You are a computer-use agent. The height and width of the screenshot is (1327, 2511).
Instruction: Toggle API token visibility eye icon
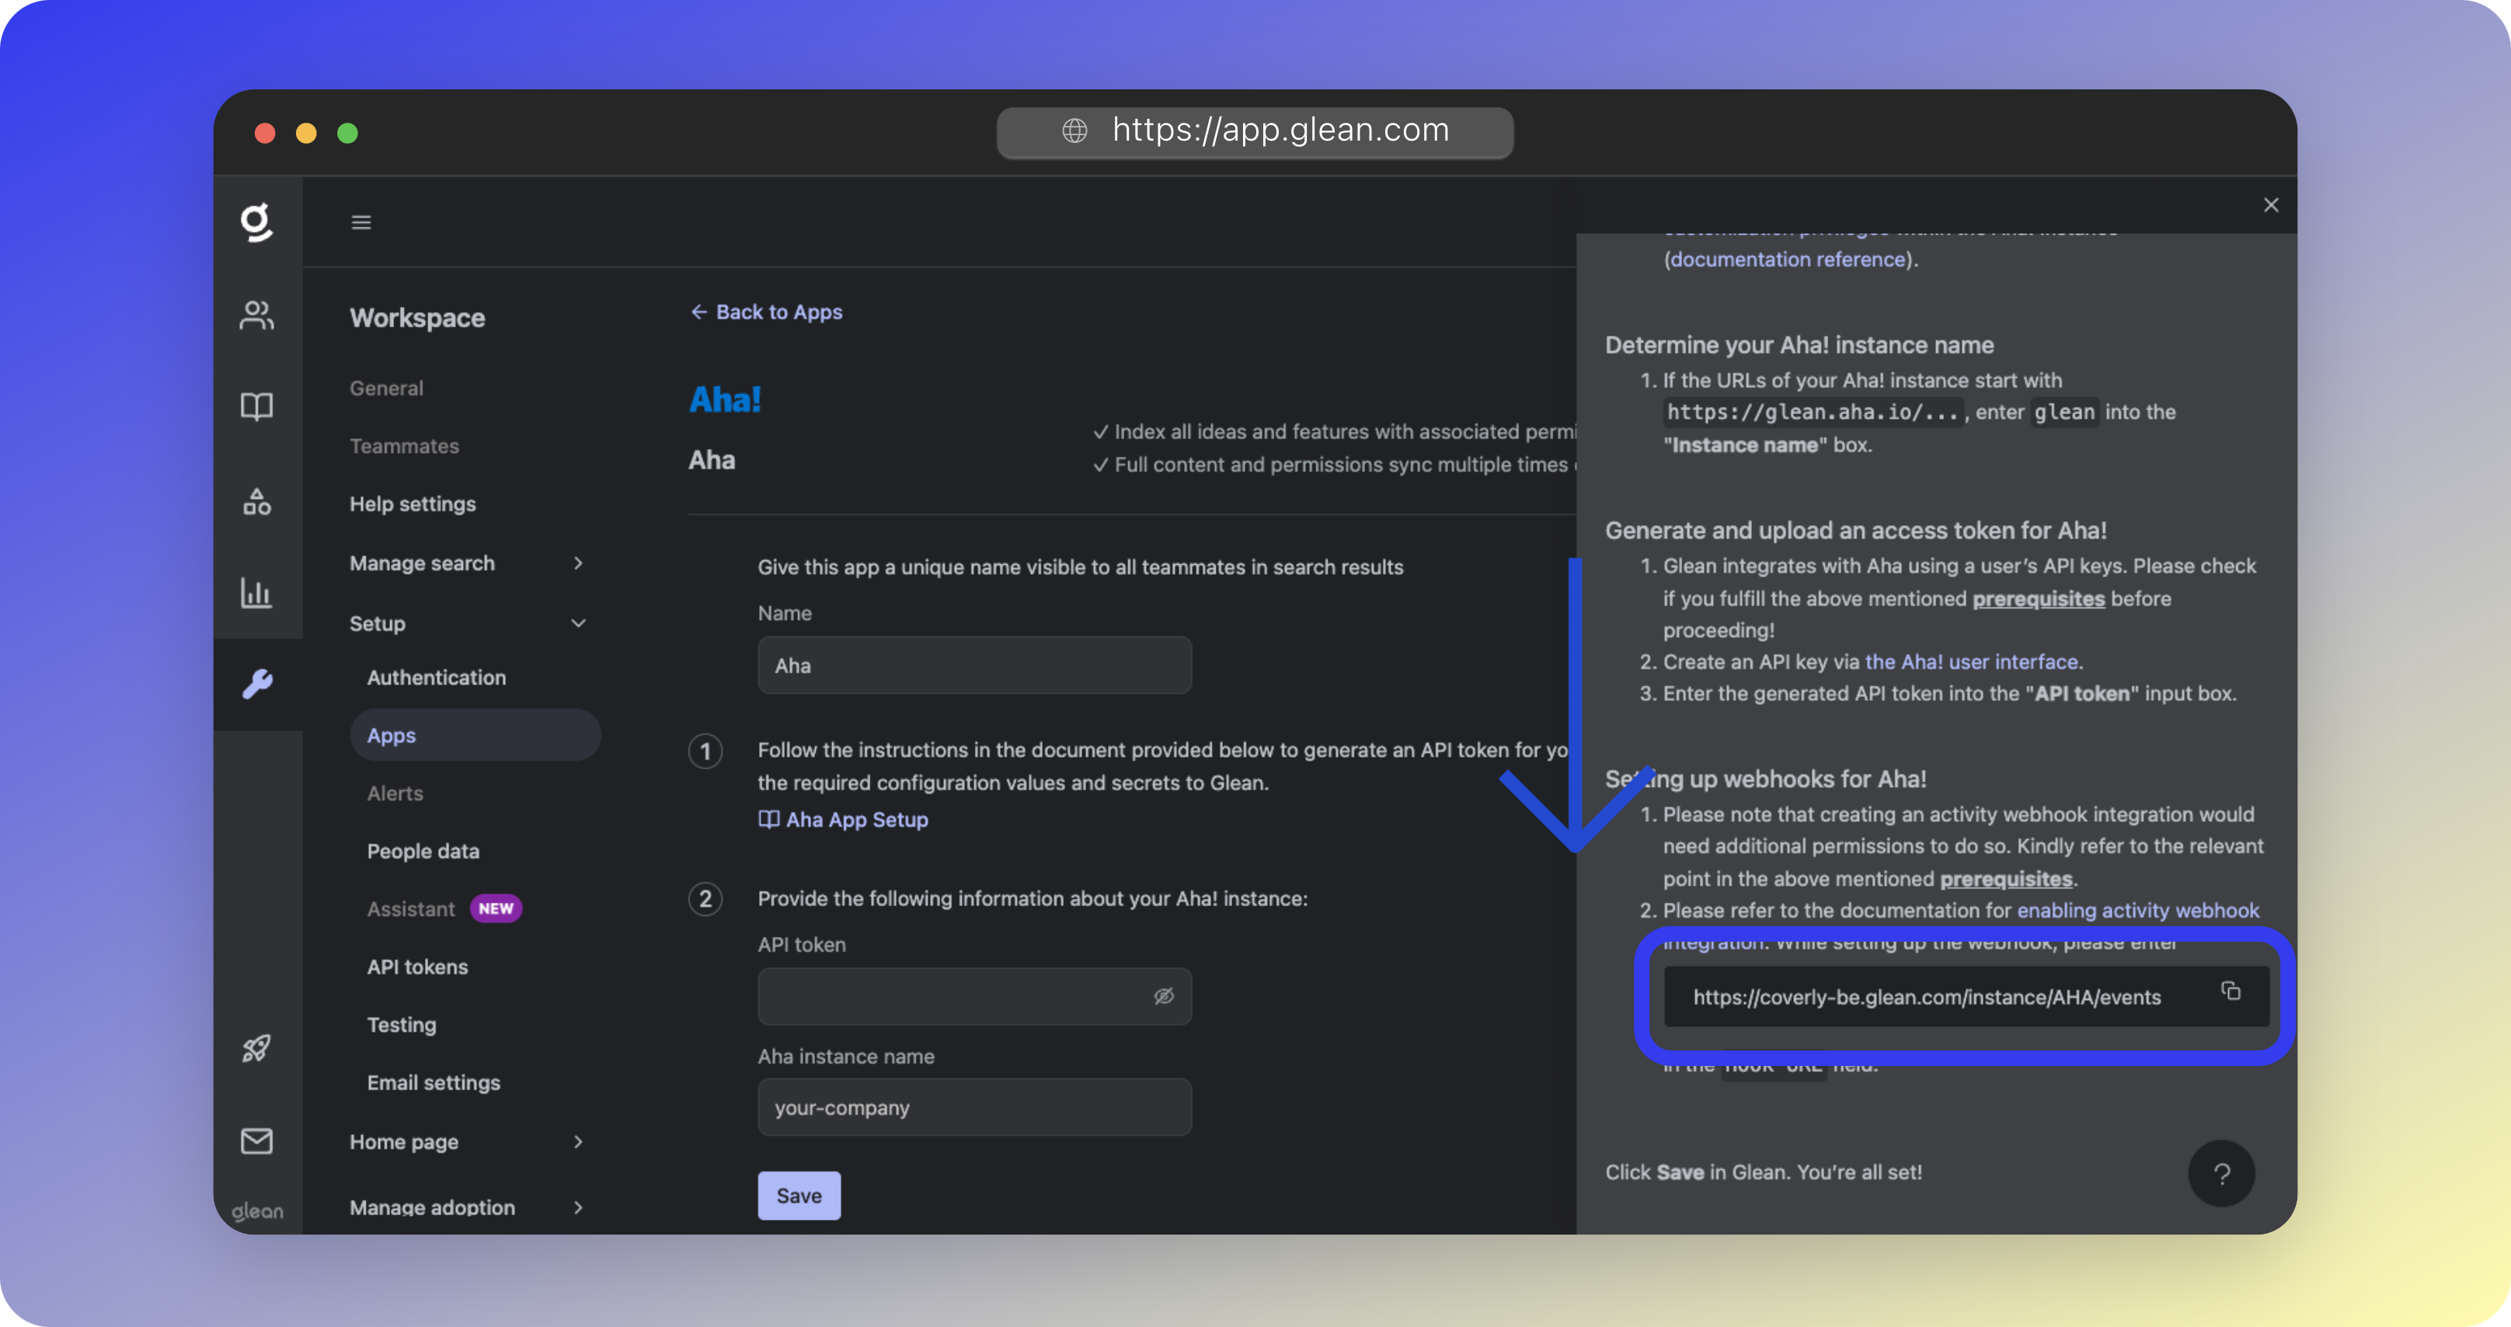pos(1164,995)
